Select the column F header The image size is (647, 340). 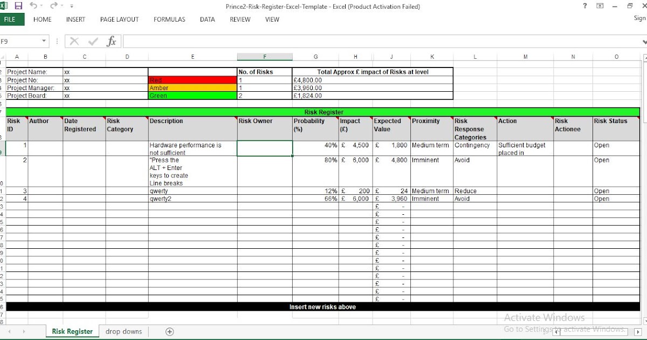click(265, 57)
